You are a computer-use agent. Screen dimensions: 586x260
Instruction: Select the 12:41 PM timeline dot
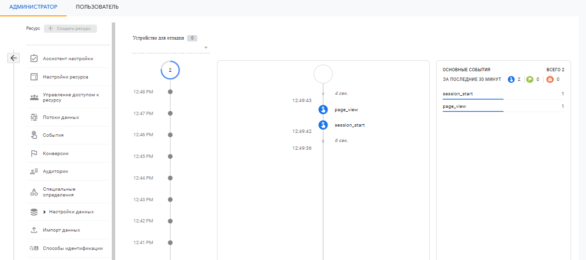170,243
